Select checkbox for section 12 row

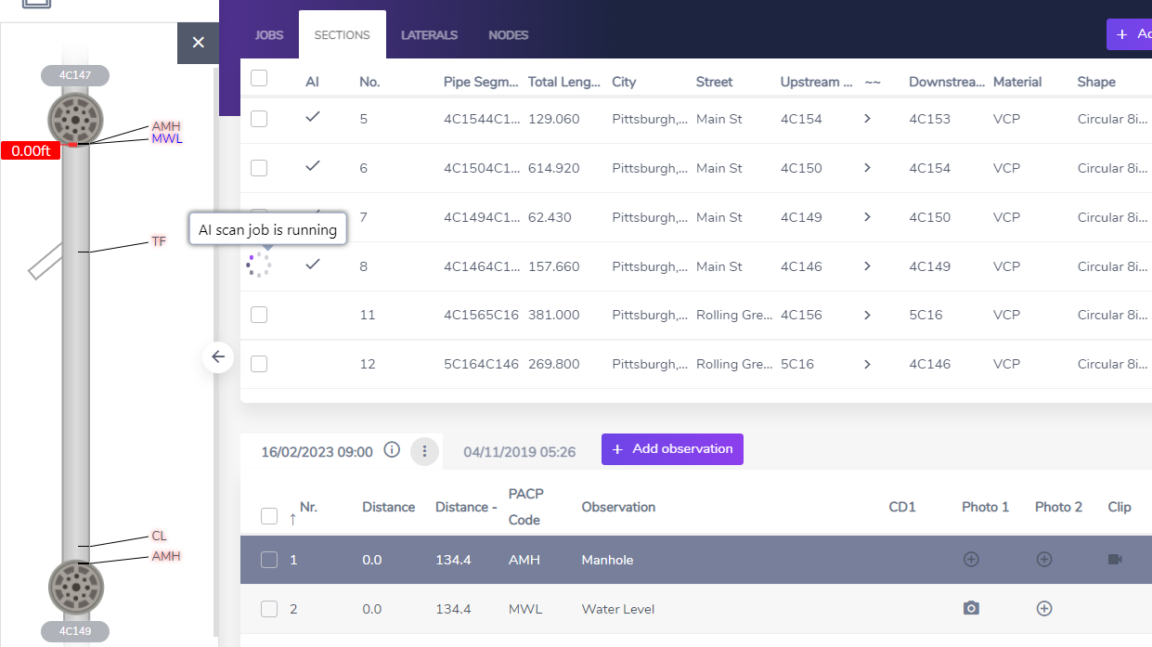pos(259,364)
